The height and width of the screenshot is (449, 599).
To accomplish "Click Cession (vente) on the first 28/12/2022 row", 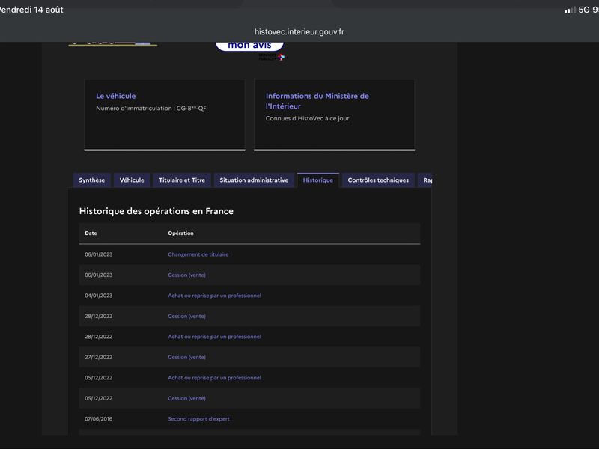I will (x=186, y=316).
